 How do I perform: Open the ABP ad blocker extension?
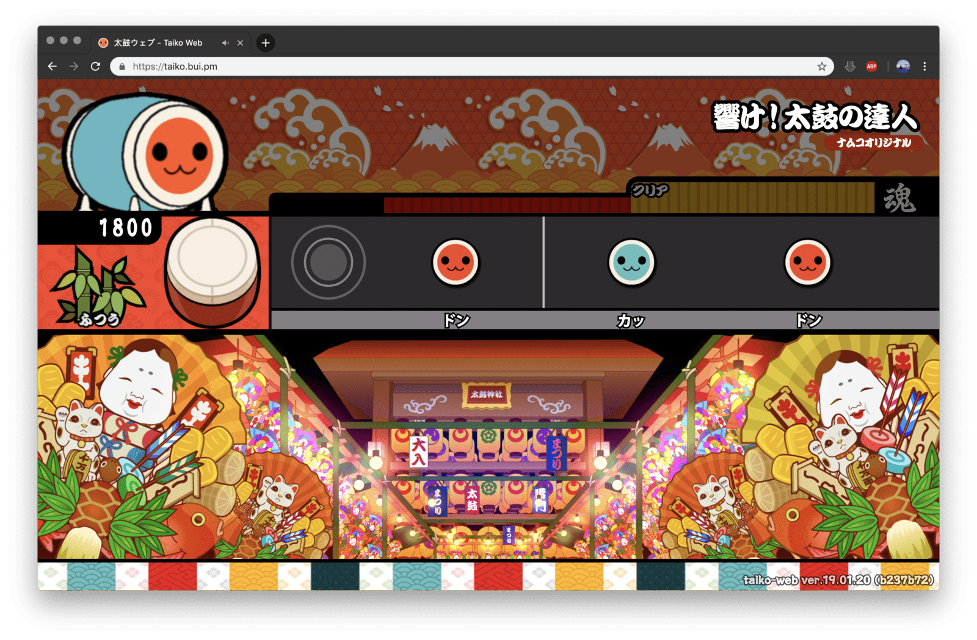(871, 67)
